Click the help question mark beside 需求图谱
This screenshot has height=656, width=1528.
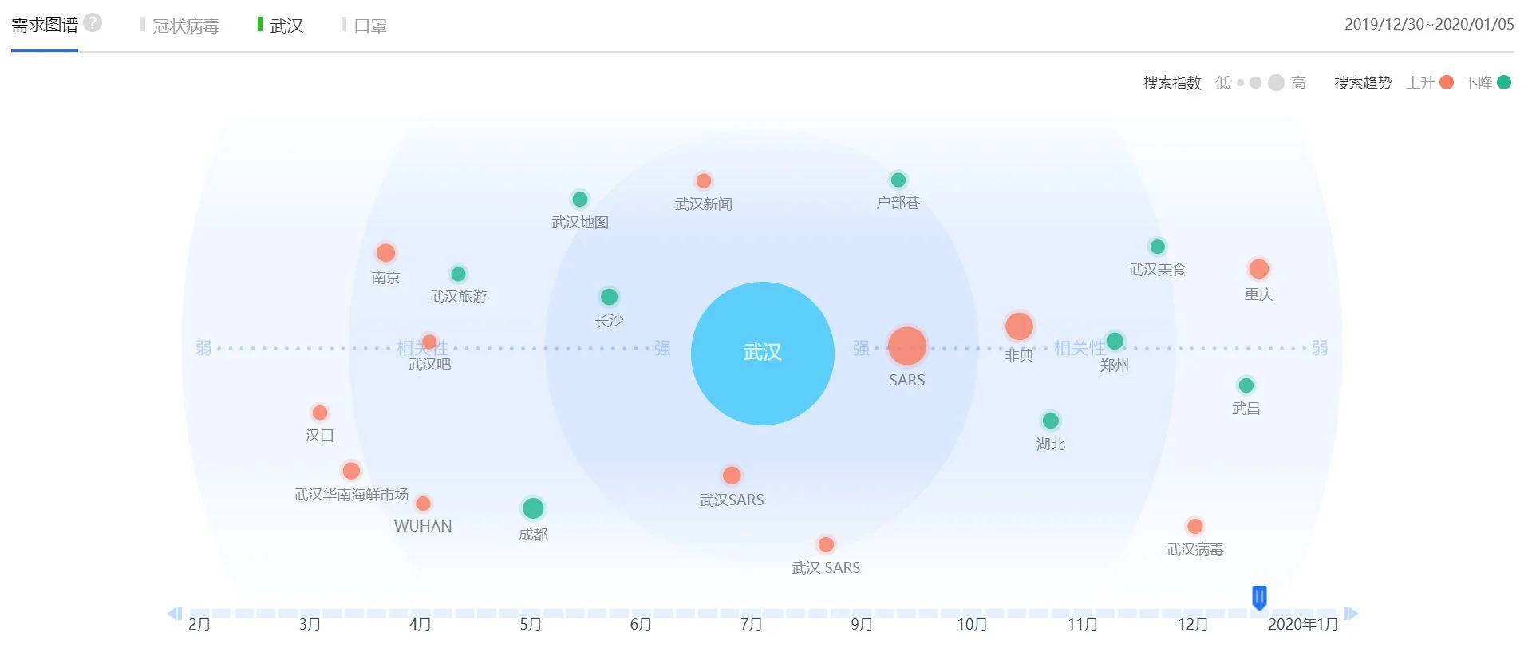(x=93, y=22)
